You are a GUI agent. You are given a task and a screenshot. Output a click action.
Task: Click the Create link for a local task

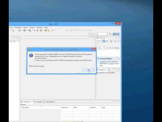click(x=111, y=64)
